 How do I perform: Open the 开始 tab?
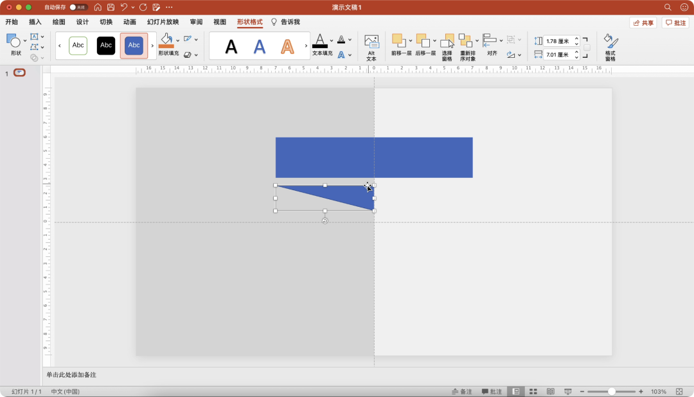click(x=12, y=22)
